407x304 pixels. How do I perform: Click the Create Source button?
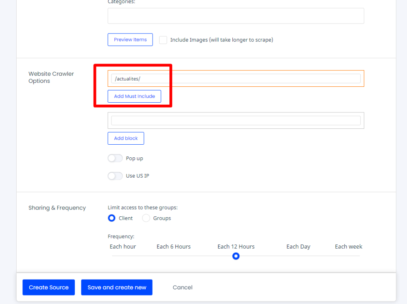coord(48,287)
